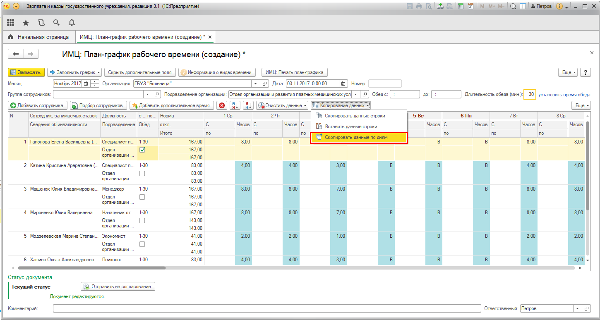Check the Обед checkbox for Катина Кристина
Viewport: 600px width, 320px height.
142,174
